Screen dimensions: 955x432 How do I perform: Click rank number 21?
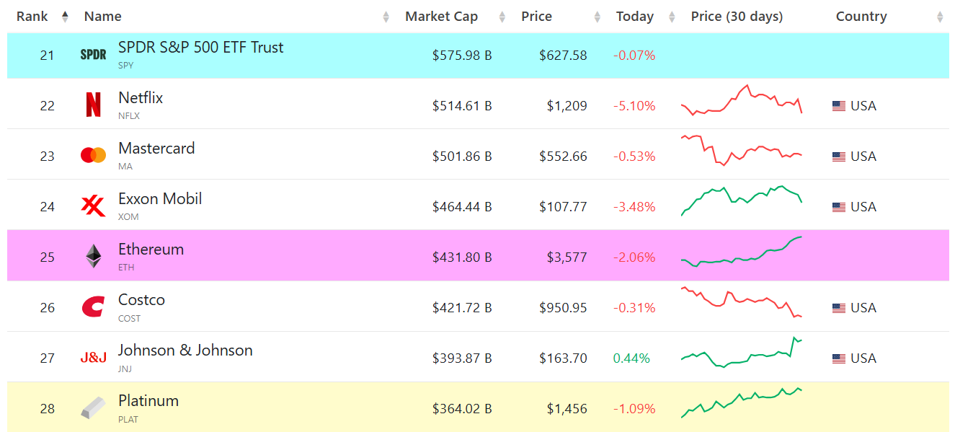click(47, 56)
